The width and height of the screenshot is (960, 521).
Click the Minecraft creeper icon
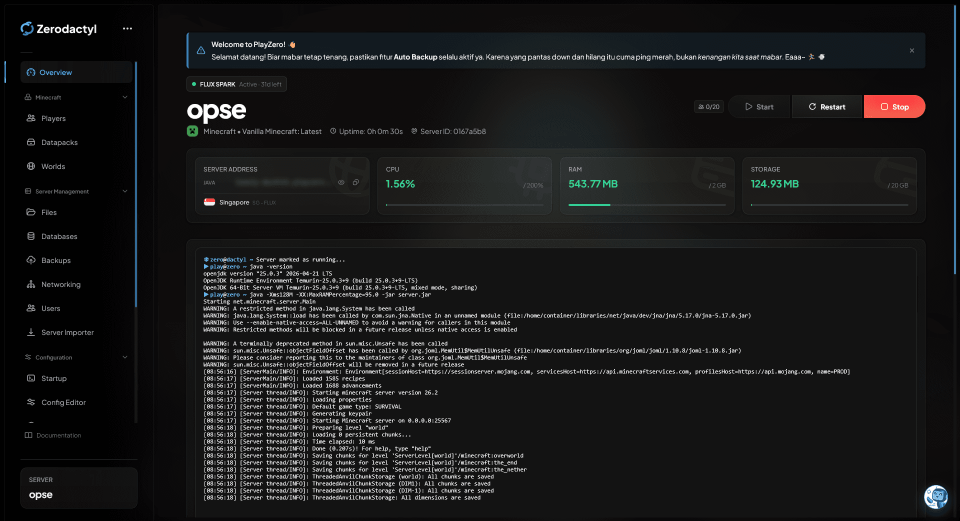(x=192, y=131)
